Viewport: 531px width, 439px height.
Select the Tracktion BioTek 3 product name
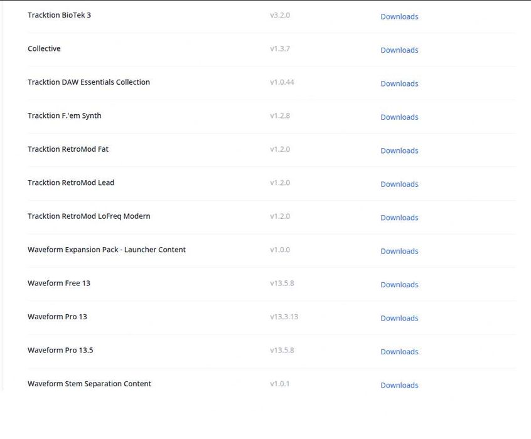point(59,15)
